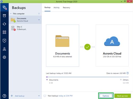Click the comment bubble icon near Next backup

45,96
